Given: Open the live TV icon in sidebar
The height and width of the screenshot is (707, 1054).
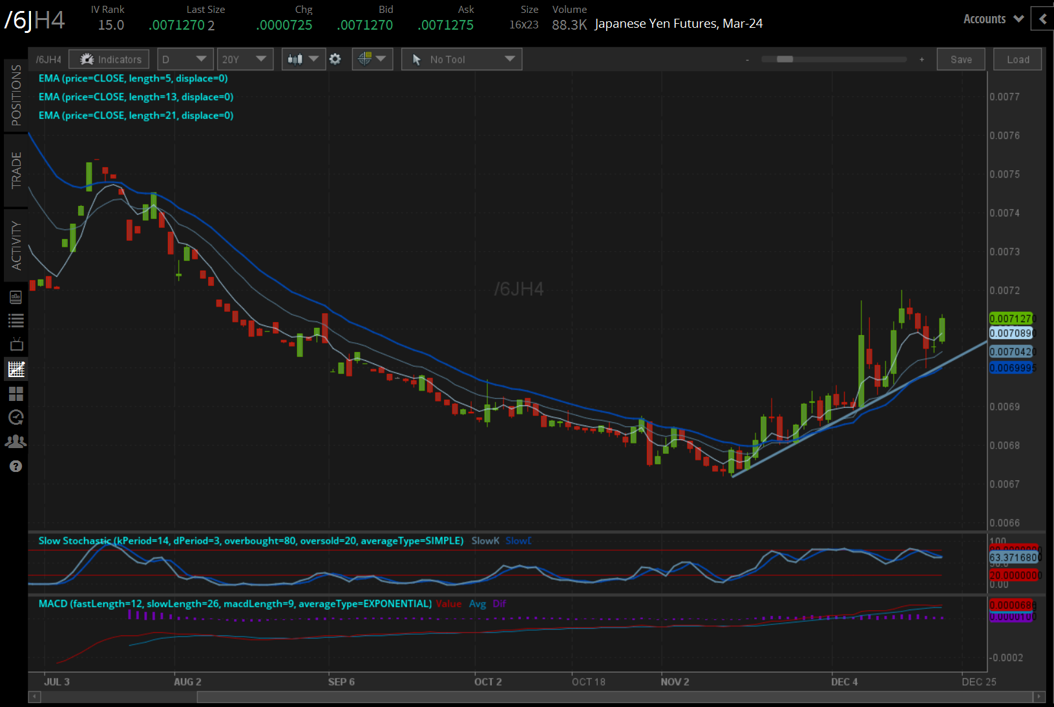Looking at the screenshot, I should pos(16,344).
